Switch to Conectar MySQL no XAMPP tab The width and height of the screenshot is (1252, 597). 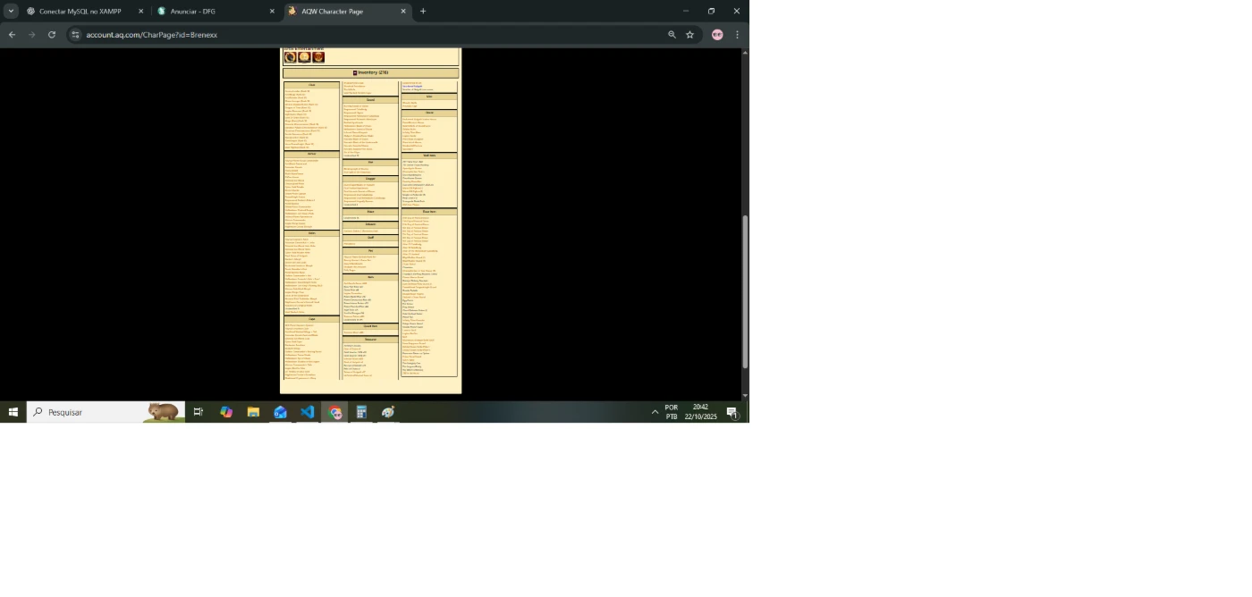pos(80,12)
